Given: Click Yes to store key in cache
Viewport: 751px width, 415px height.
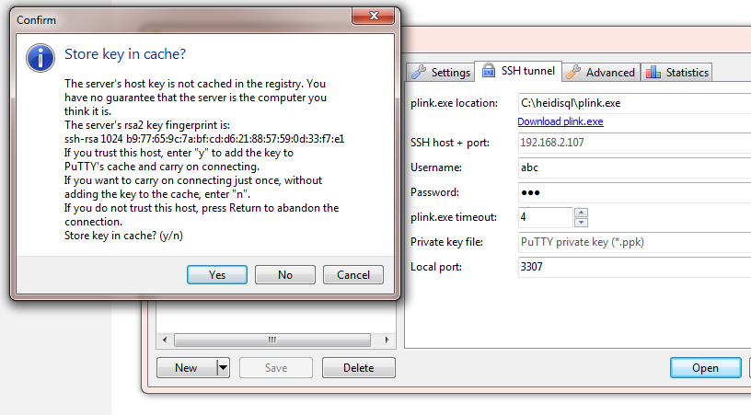Looking at the screenshot, I should coord(217,275).
